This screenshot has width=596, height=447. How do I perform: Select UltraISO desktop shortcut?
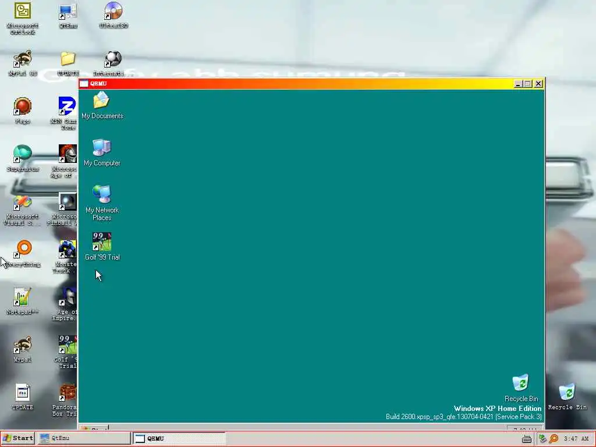pyautogui.click(x=113, y=15)
